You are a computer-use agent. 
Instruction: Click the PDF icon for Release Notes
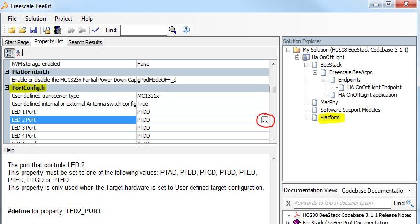[297, 215]
